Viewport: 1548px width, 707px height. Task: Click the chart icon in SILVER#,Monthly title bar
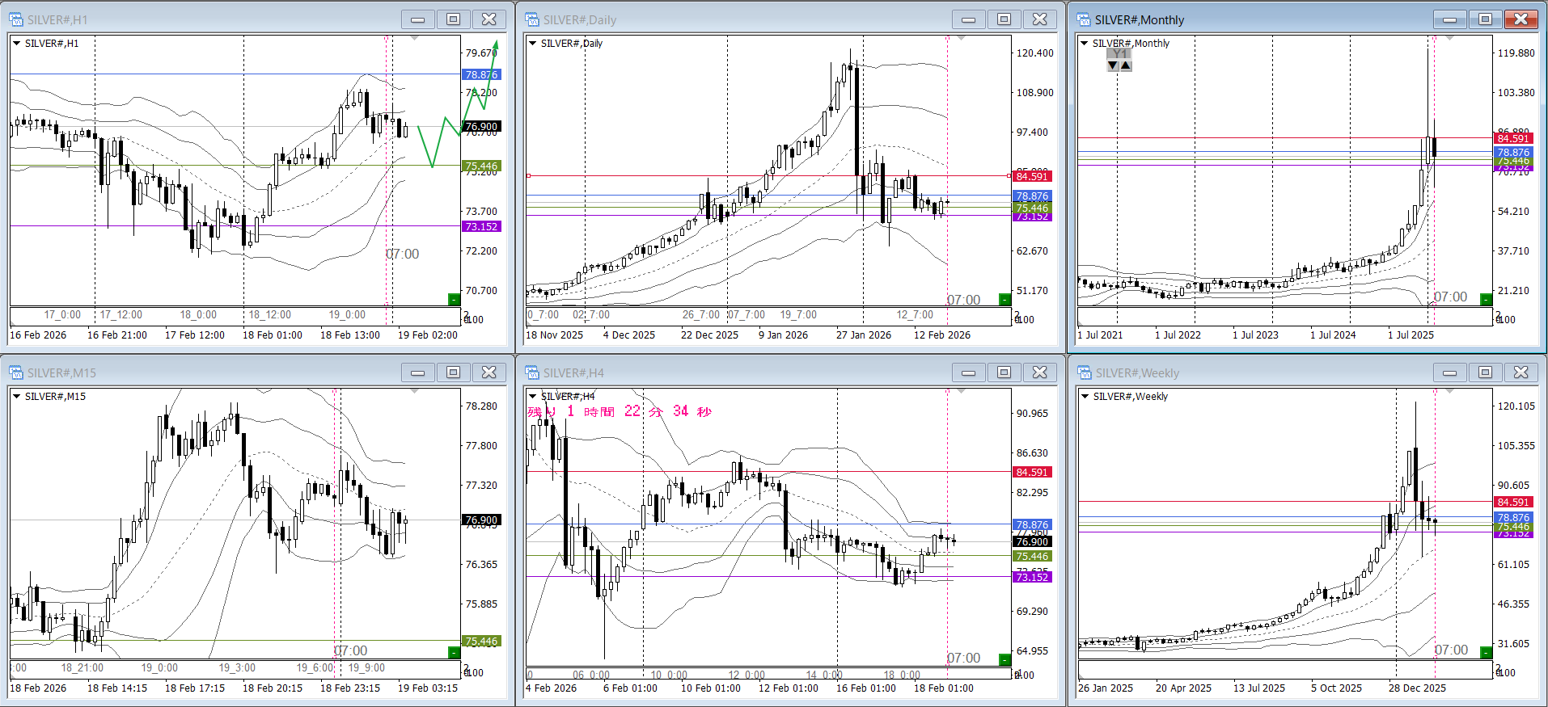tap(1083, 19)
